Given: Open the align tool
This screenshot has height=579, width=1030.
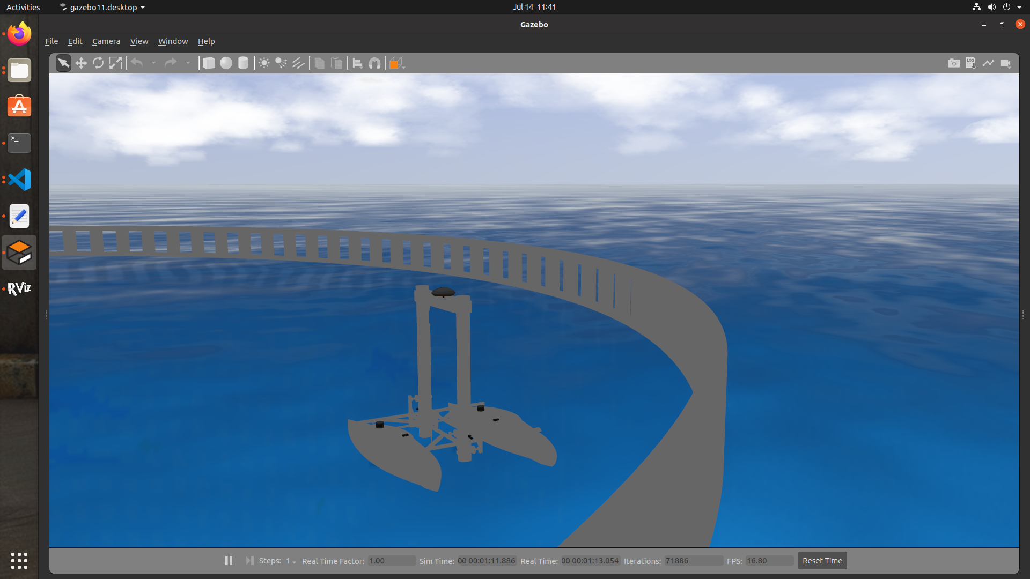Looking at the screenshot, I should click(357, 63).
